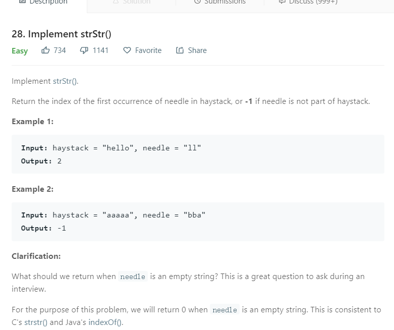Open the Submissions tab

pyautogui.click(x=219, y=3)
